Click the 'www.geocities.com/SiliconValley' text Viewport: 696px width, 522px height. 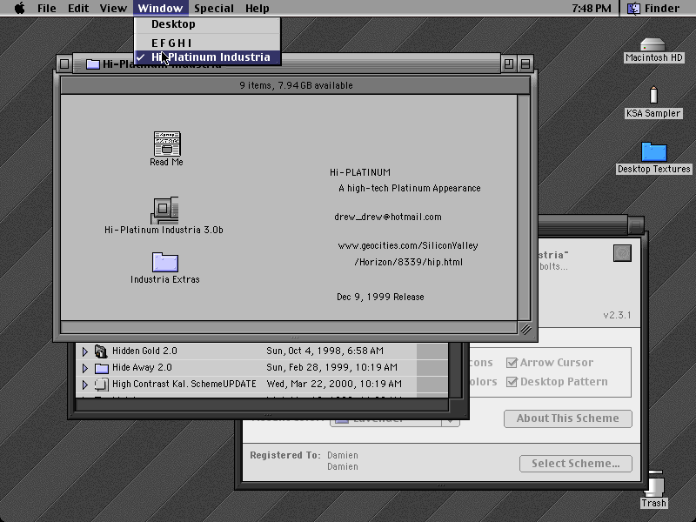pos(408,246)
